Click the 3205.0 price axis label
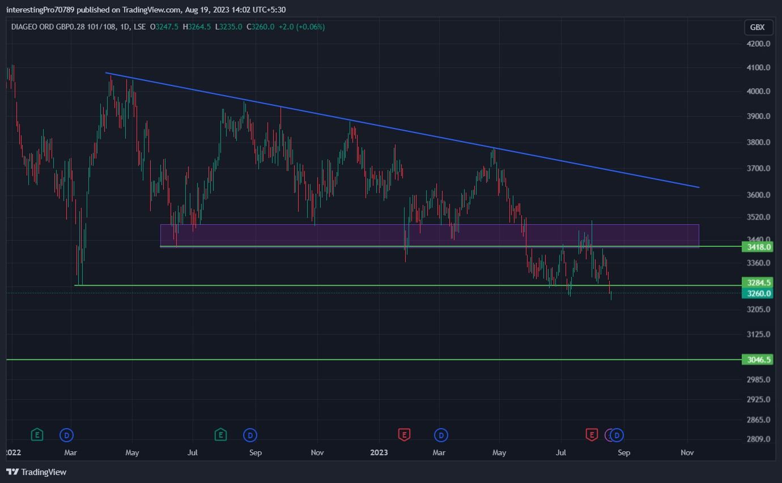Screen dimensions: 782x483 (x=759, y=310)
